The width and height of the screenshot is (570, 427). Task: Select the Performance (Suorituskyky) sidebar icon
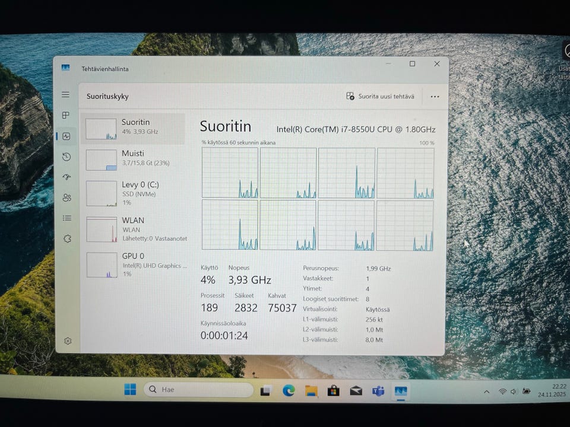66,136
